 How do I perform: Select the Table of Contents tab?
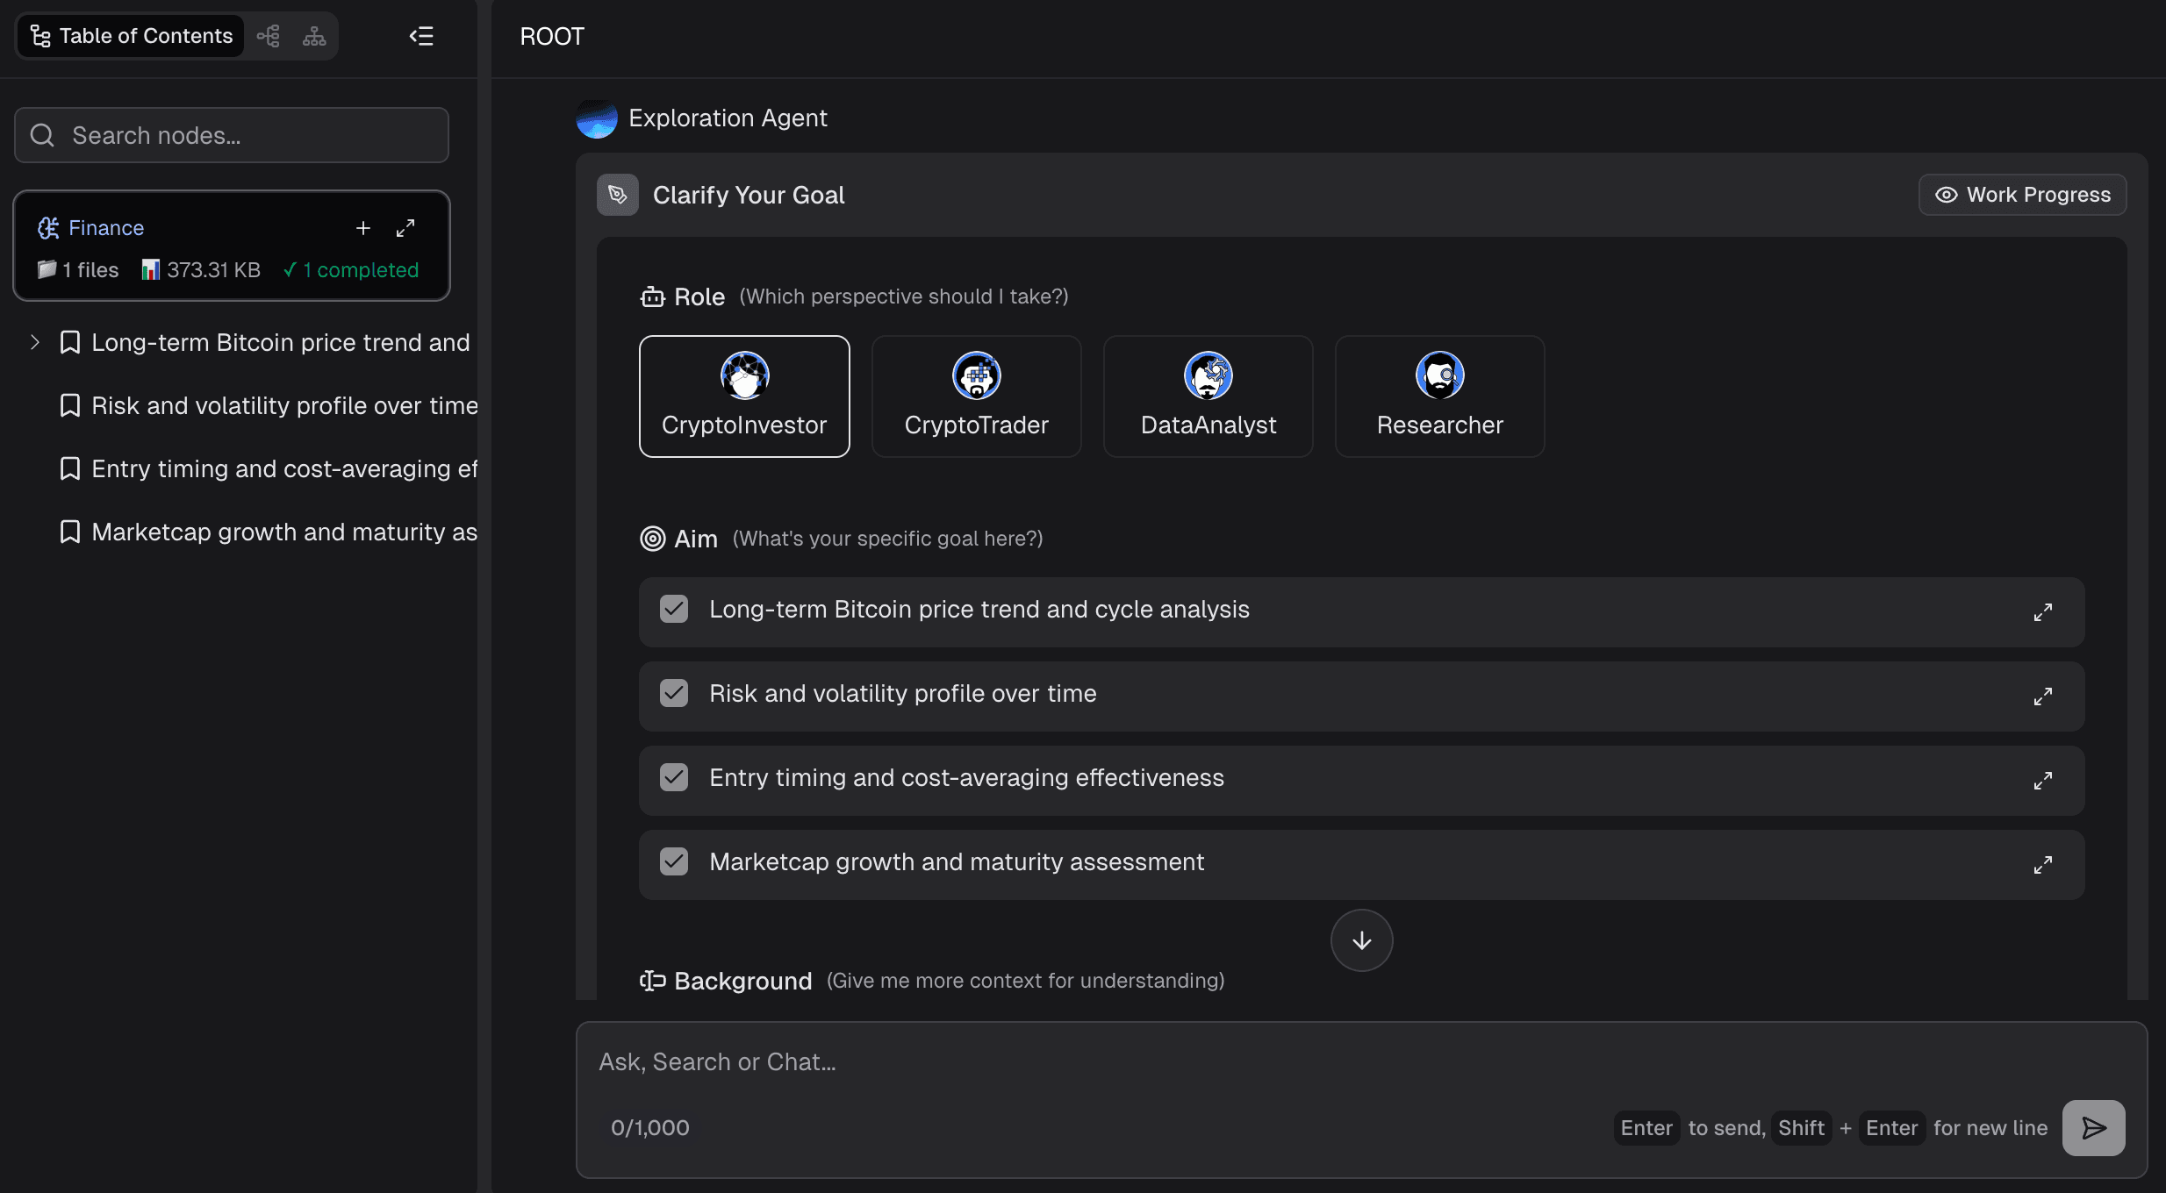pos(132,36)
